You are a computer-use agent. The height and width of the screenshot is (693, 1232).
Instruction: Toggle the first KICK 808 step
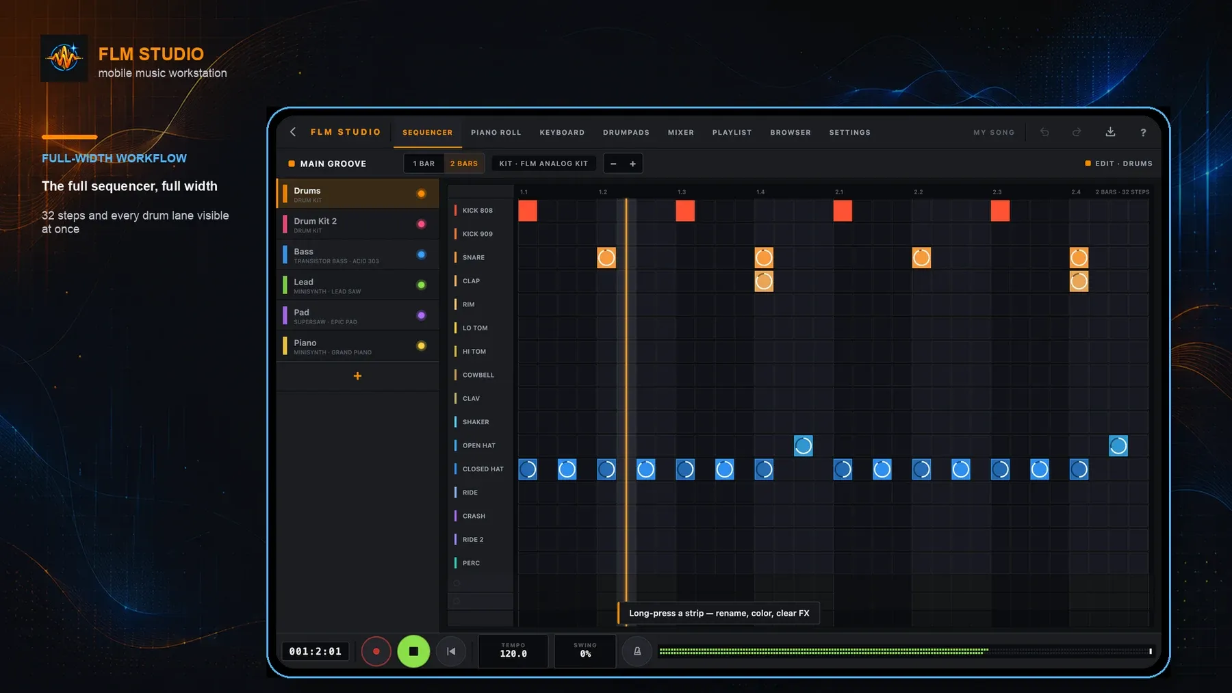(528, 211)
